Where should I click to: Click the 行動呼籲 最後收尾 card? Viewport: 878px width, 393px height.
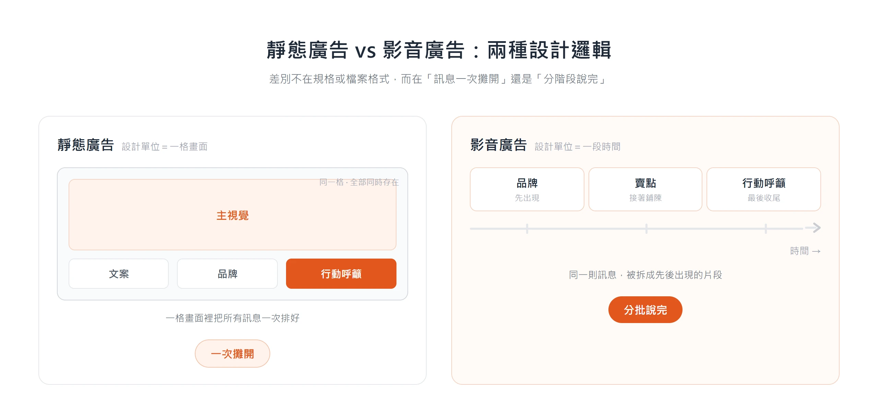click(764, 189)
